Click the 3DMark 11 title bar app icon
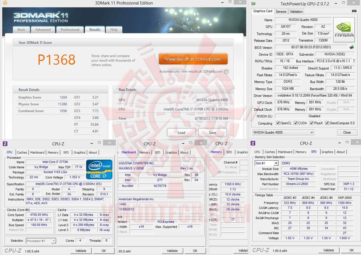Screen dimensions: 361x255 5,3
